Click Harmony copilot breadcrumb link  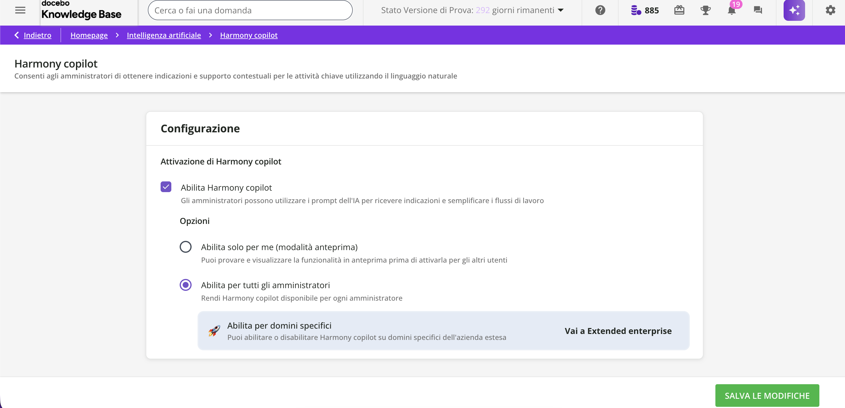pos(249,35)
